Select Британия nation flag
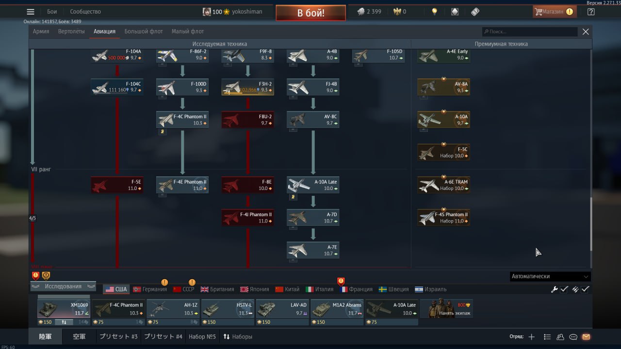Image resolution: width=621 pixels, height=349 pixels. (x=217, y=289)
